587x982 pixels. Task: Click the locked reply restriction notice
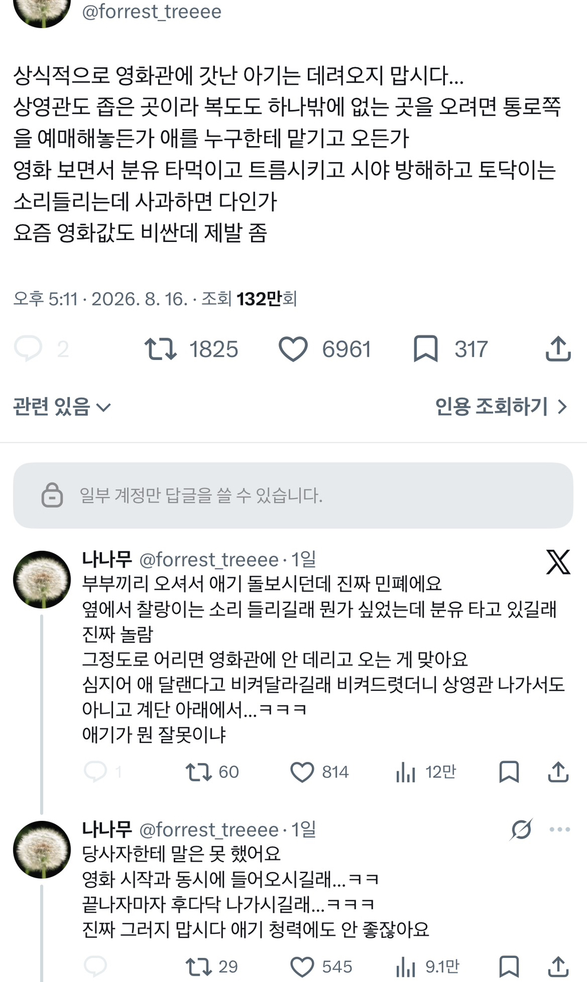(293, 495)
